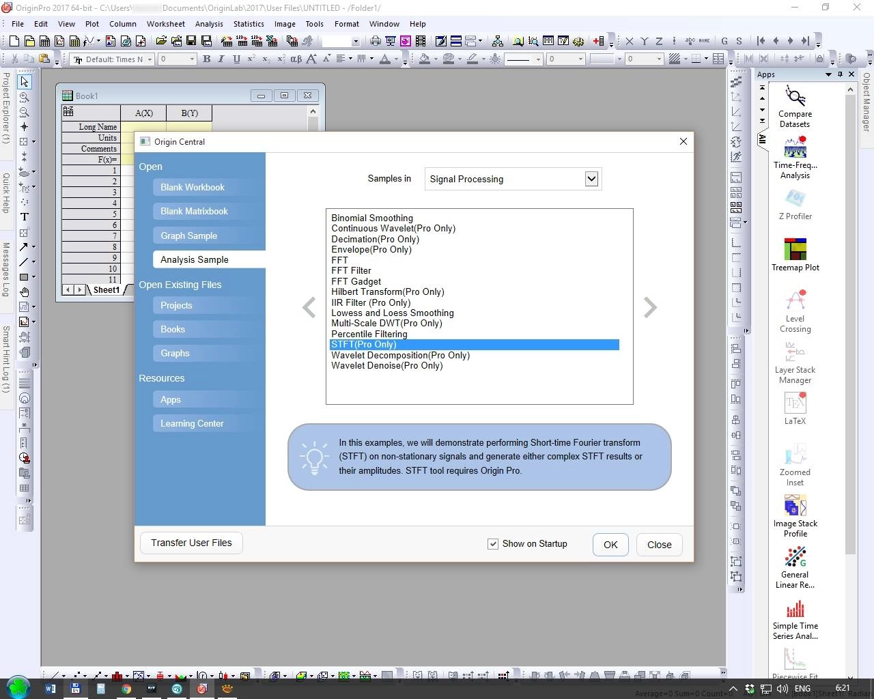Go to previous sample with left arrow
874x699 pixels.
[x=309, y=307]
